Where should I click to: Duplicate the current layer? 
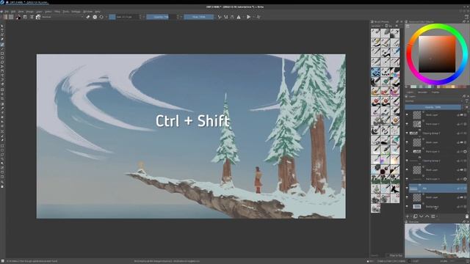click(415, 216)
